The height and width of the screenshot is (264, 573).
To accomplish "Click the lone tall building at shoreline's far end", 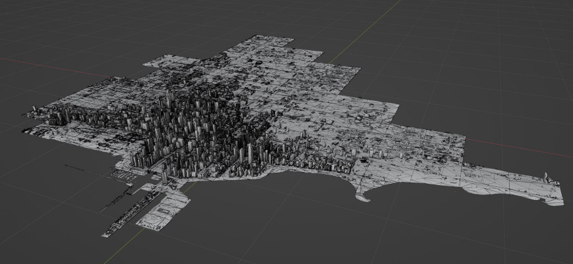I will pos(545,177).
